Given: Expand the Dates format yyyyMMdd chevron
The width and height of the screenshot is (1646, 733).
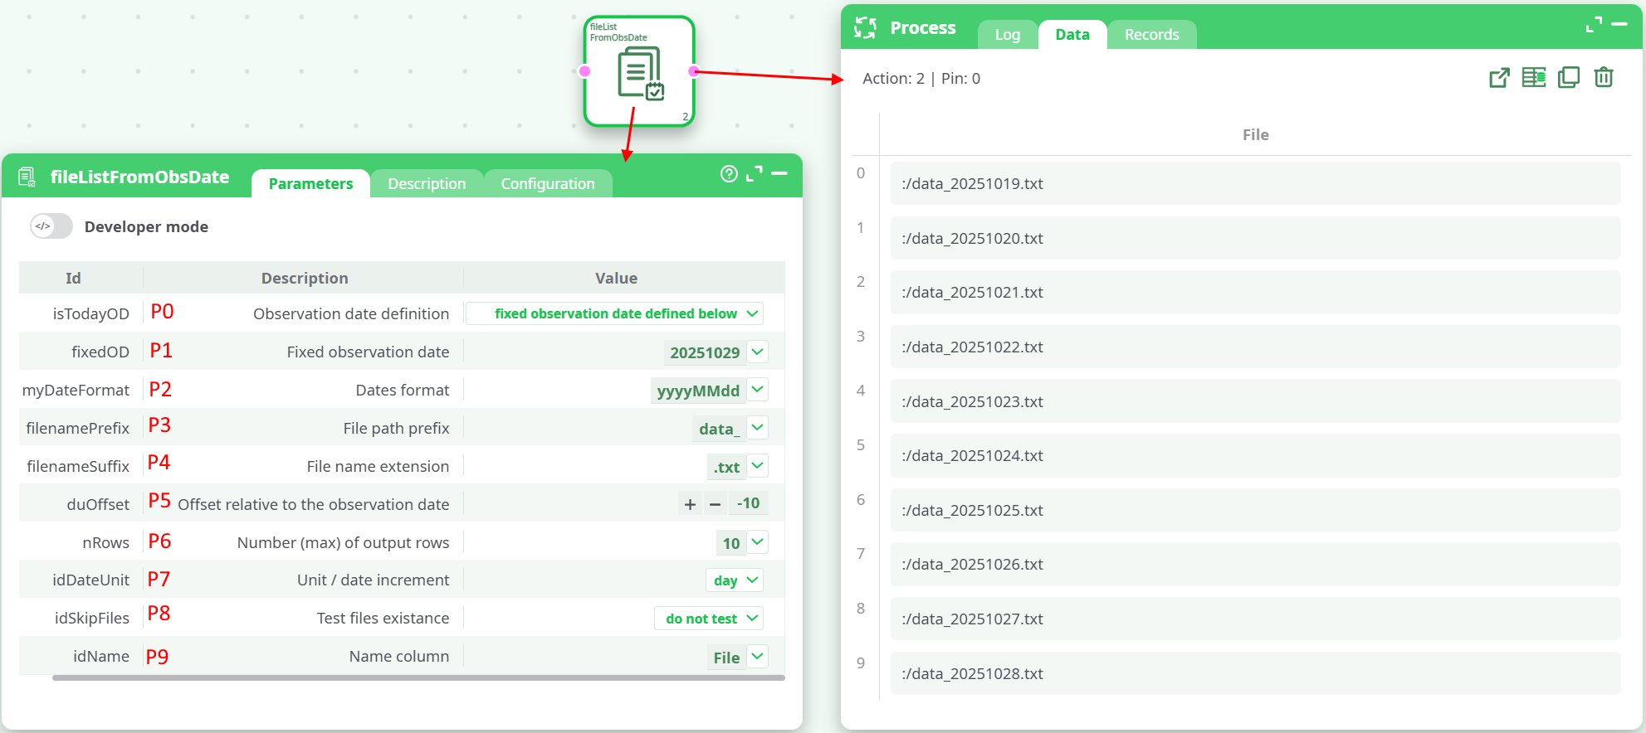Looking at the screenshot, I should click(x=757, y=390).
